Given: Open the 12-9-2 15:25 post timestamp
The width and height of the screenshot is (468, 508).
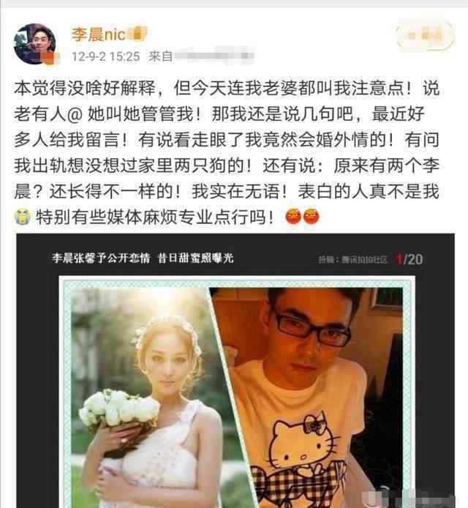Looking at the screenshot, I should [x=105, y=56].
